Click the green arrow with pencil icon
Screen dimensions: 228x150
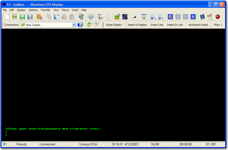(90, 25)
